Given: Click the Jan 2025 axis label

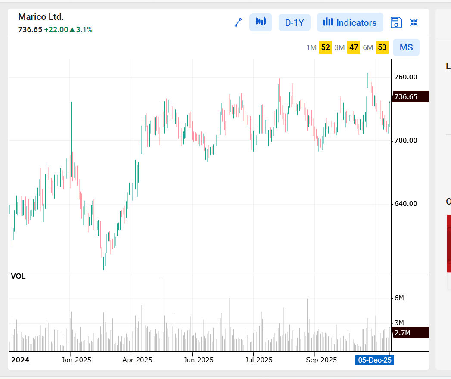Looking at the screenshot, I should [77, 360].
